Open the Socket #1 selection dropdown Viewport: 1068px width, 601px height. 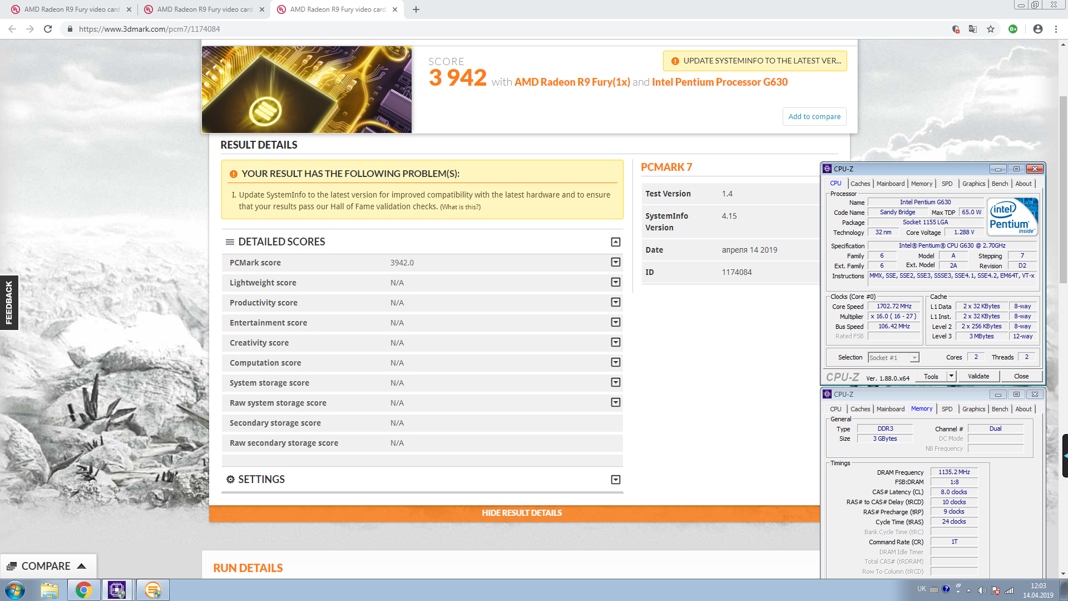click(893, 358)
